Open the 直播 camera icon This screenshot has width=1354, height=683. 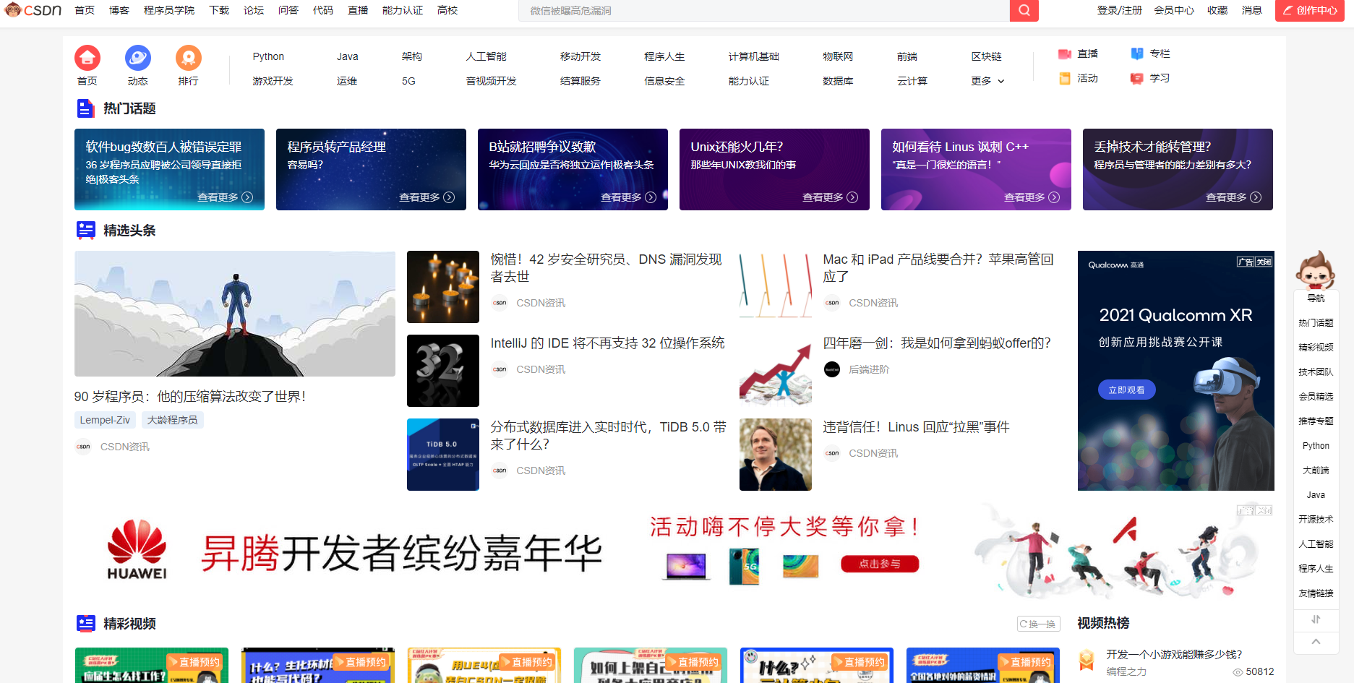[1065, 54]
